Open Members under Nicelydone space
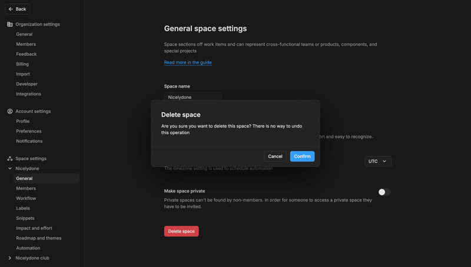Screen dimensions: 471x267 click(x=26, y=188)
